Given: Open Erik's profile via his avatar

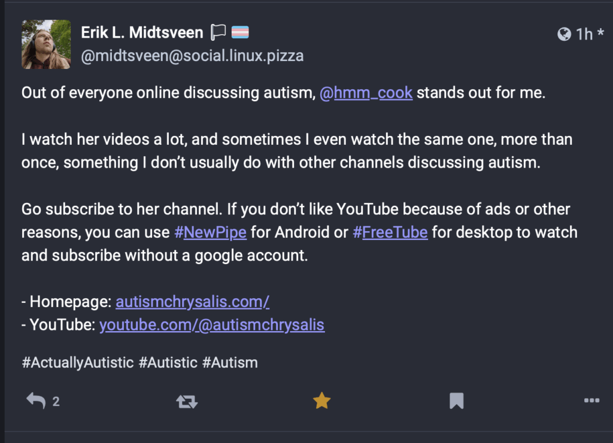Looking at the screenshot, I should click(x=45, y=44).
